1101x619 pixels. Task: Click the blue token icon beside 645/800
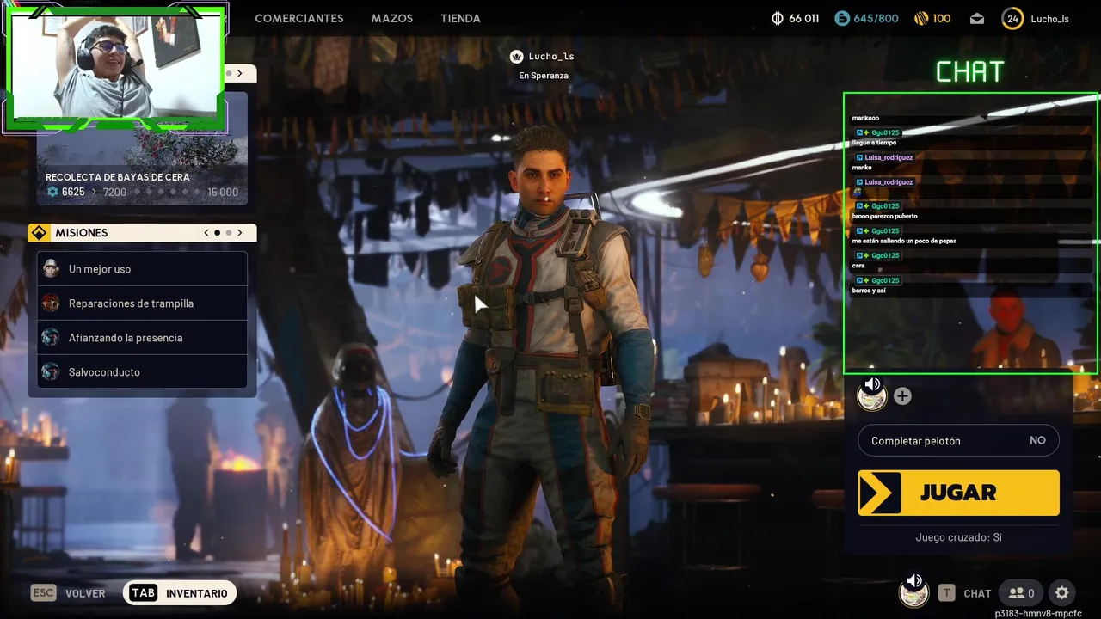coord(842,18)
